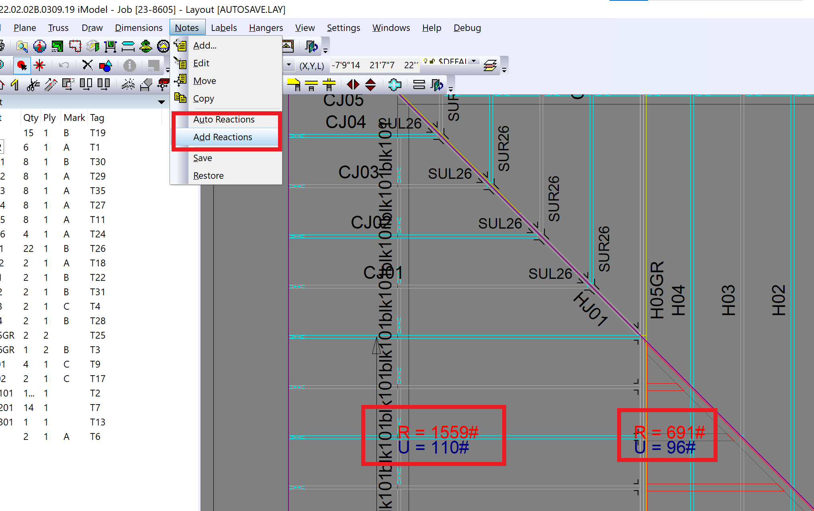The image size is (814, 511).
Task: Select the T19 truss row
Action: (x=98, y=133)
